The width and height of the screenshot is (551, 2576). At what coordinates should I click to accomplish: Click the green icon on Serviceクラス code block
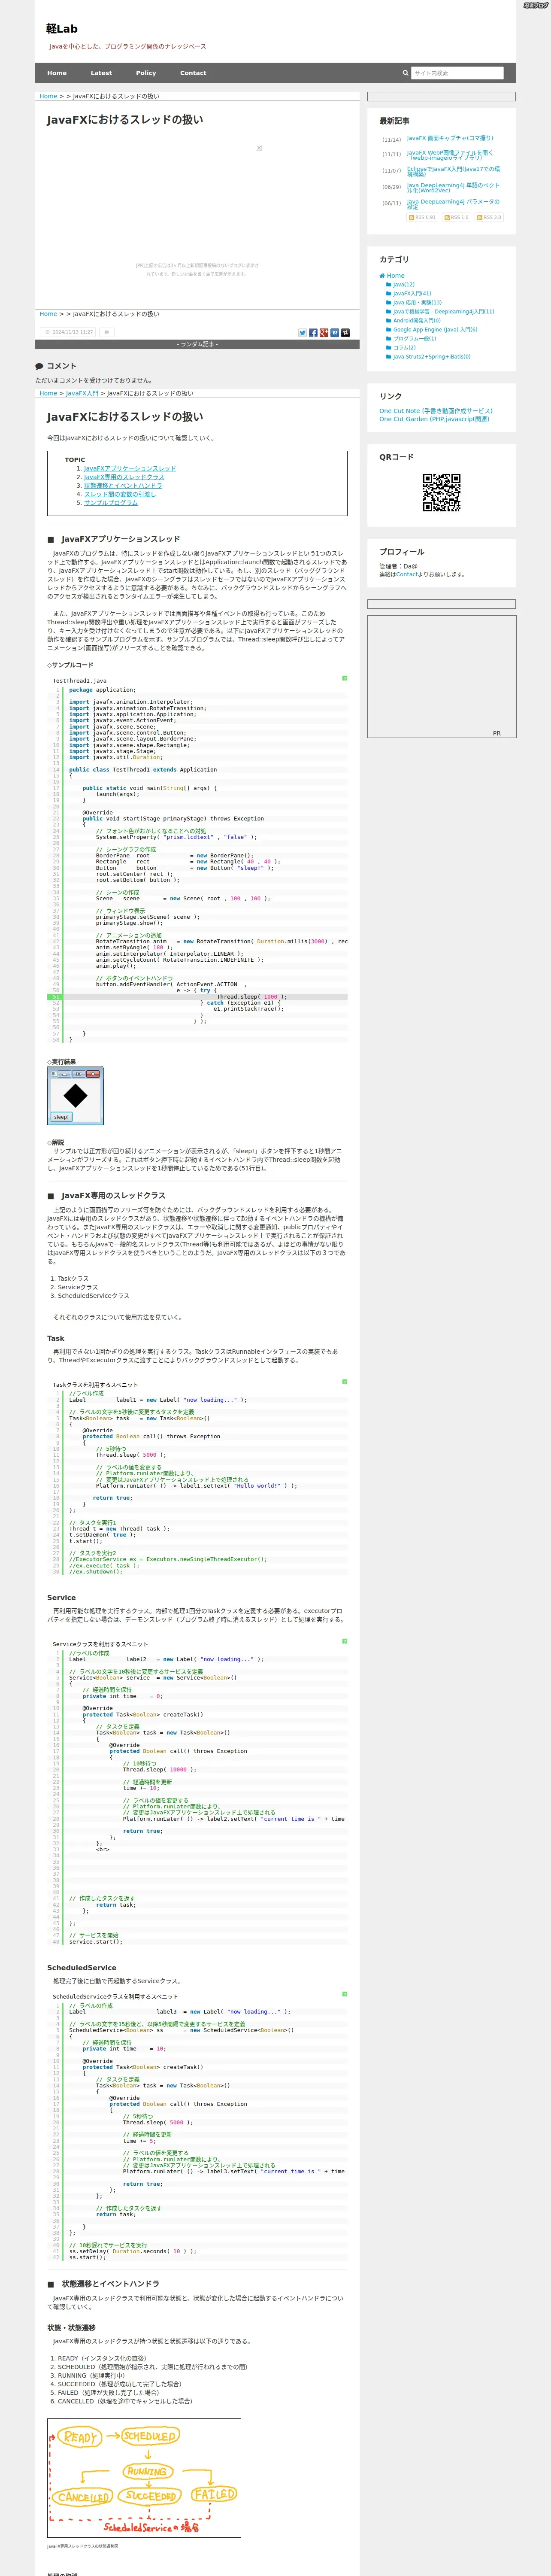(344, 1641)
